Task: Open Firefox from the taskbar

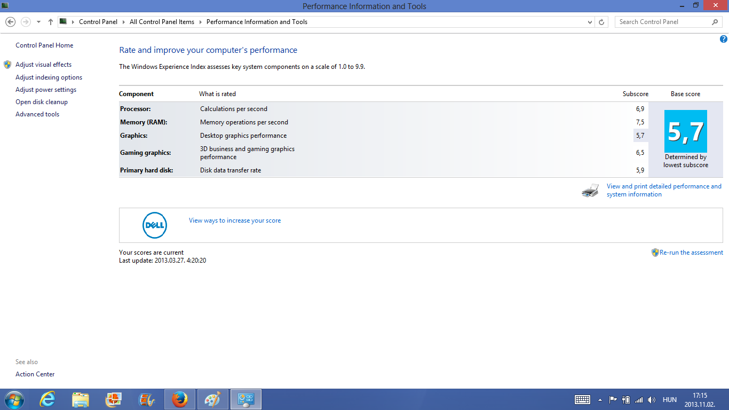Action: click(x=180, y=399)
